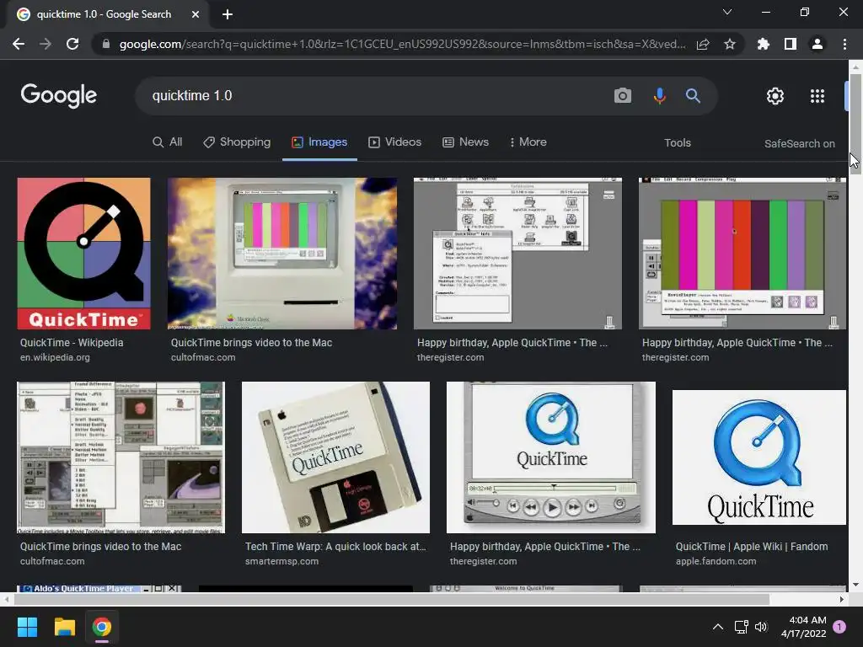The image size is (863, 647).
Task: Open Tech Time Warp result title
Action: pos(335,547)
